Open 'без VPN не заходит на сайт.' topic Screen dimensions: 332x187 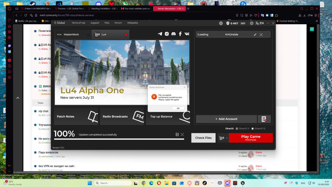click(x=57, y=166)
